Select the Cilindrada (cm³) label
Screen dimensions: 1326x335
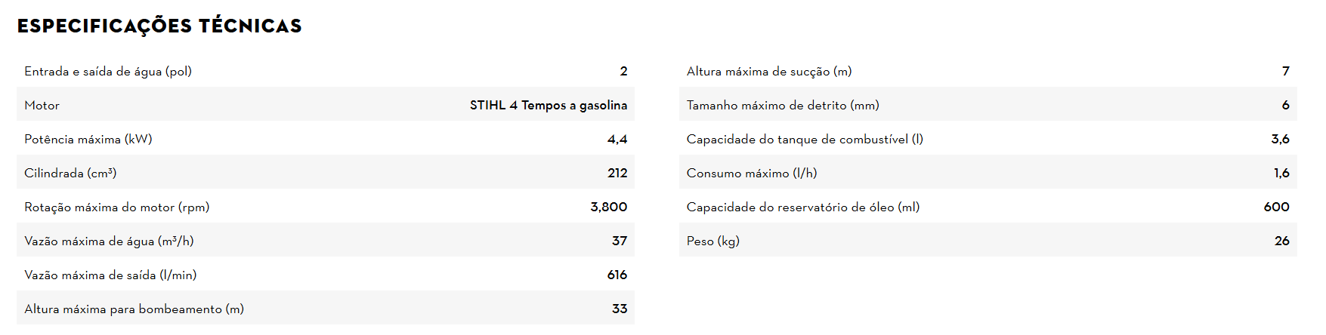[x=70, y=174]
